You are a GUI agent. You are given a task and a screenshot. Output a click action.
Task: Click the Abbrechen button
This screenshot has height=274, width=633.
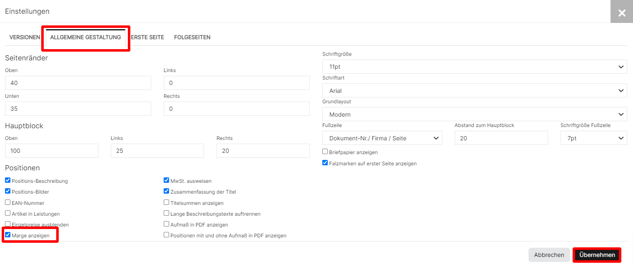(x=549, y=255)
